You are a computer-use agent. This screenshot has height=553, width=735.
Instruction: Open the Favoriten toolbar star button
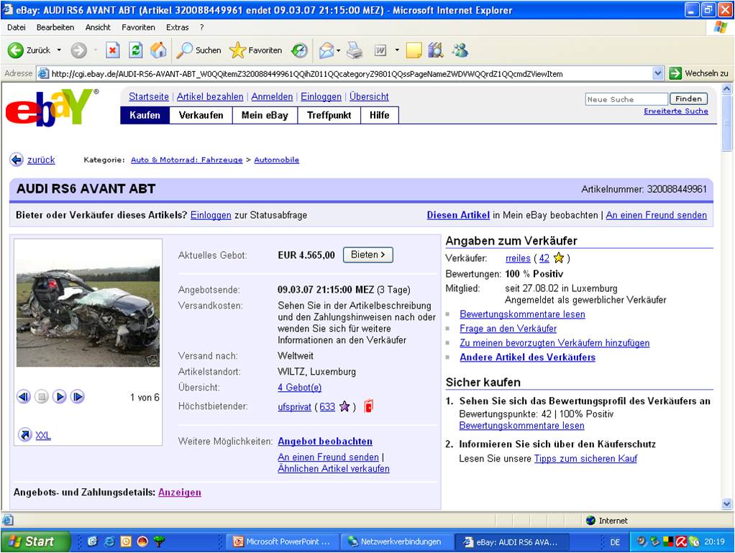[x=256, y=50]
